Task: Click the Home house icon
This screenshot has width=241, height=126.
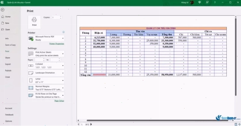Action: (3, 17)
